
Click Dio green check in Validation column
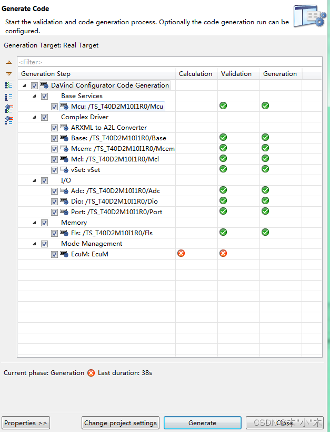[223, 200]
